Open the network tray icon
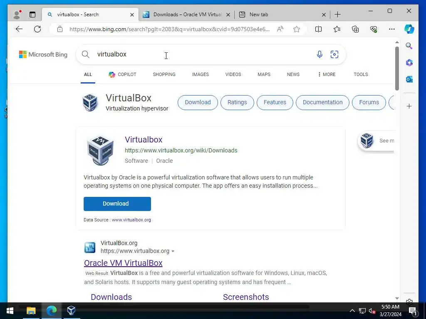The width and height of the screenshot is (426, 319). [x=362, y=311]
